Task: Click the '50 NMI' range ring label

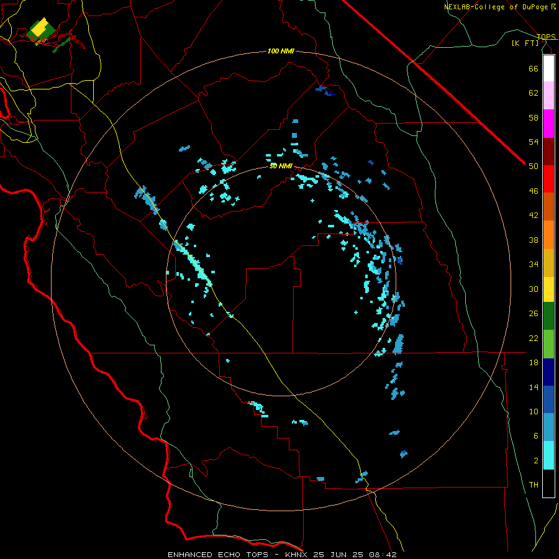Action: click(x=281, y=166)
